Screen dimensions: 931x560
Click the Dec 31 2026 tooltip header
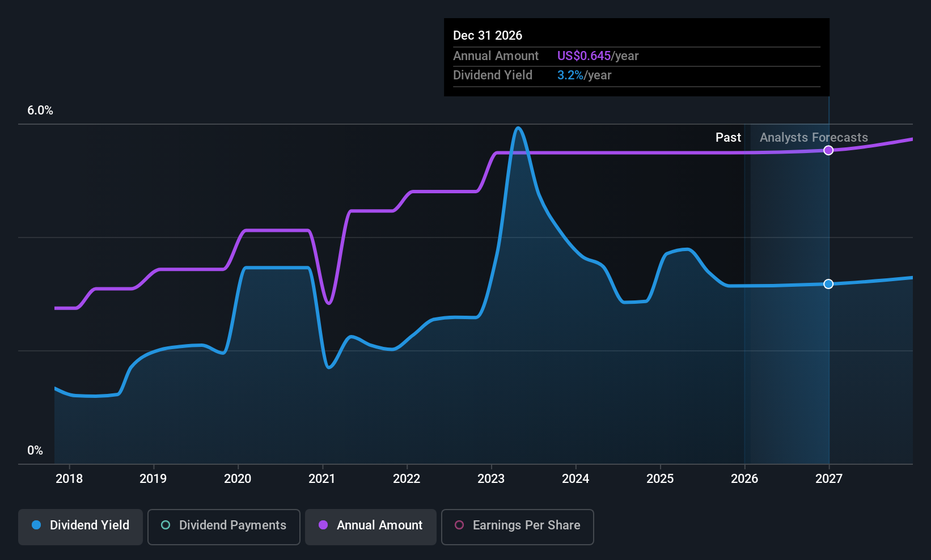pyautogui.click(x=488, y=36)
